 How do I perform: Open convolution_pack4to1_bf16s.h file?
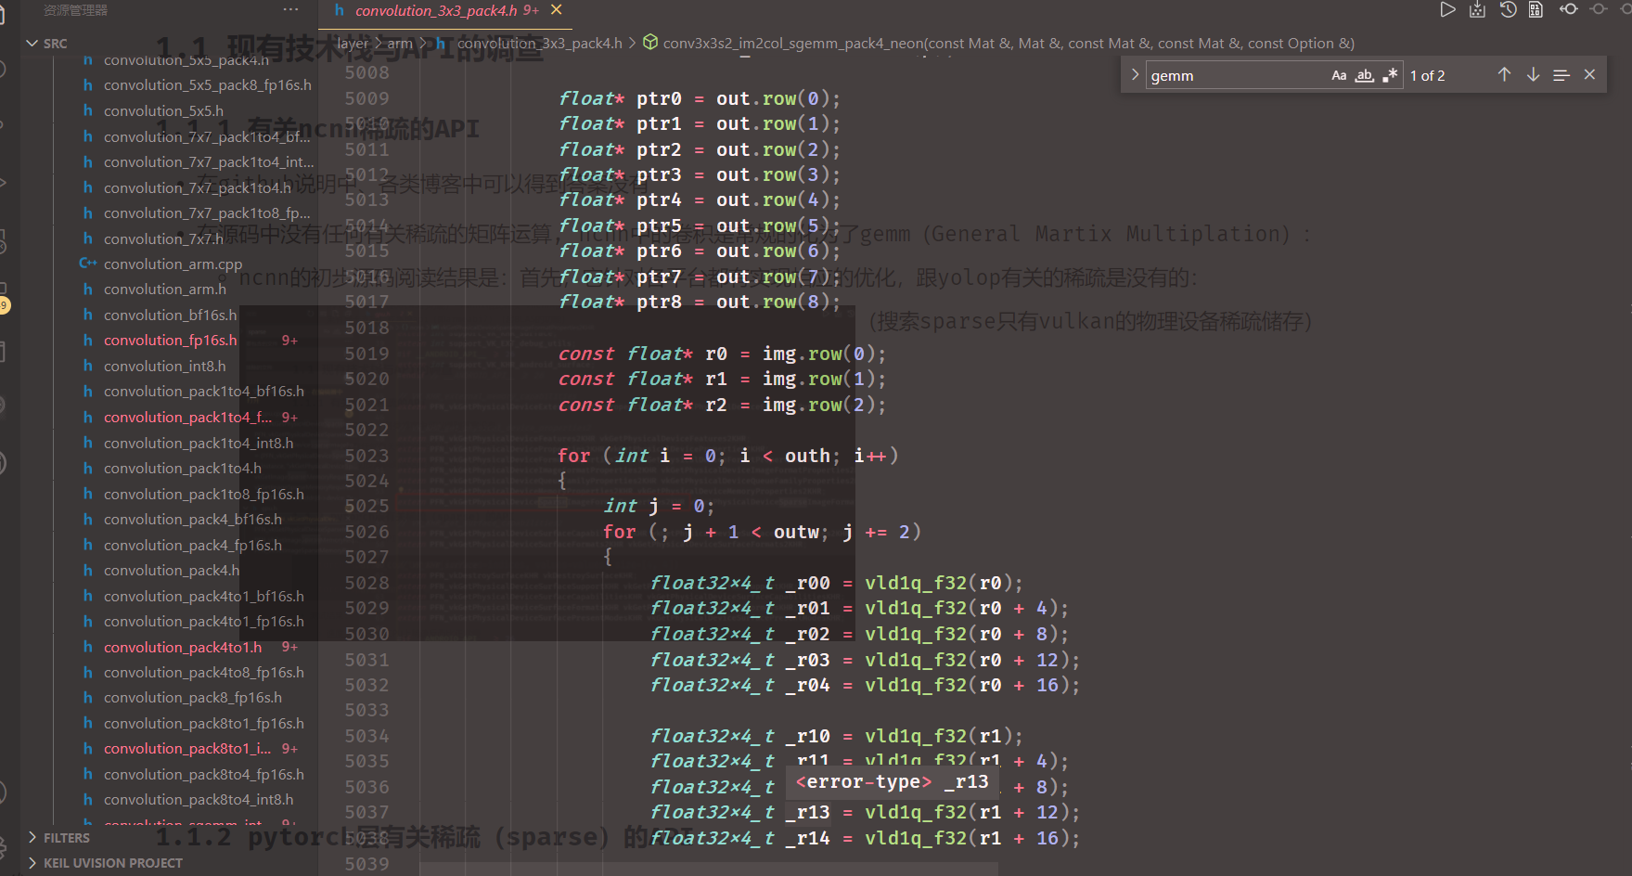point(204,597)
